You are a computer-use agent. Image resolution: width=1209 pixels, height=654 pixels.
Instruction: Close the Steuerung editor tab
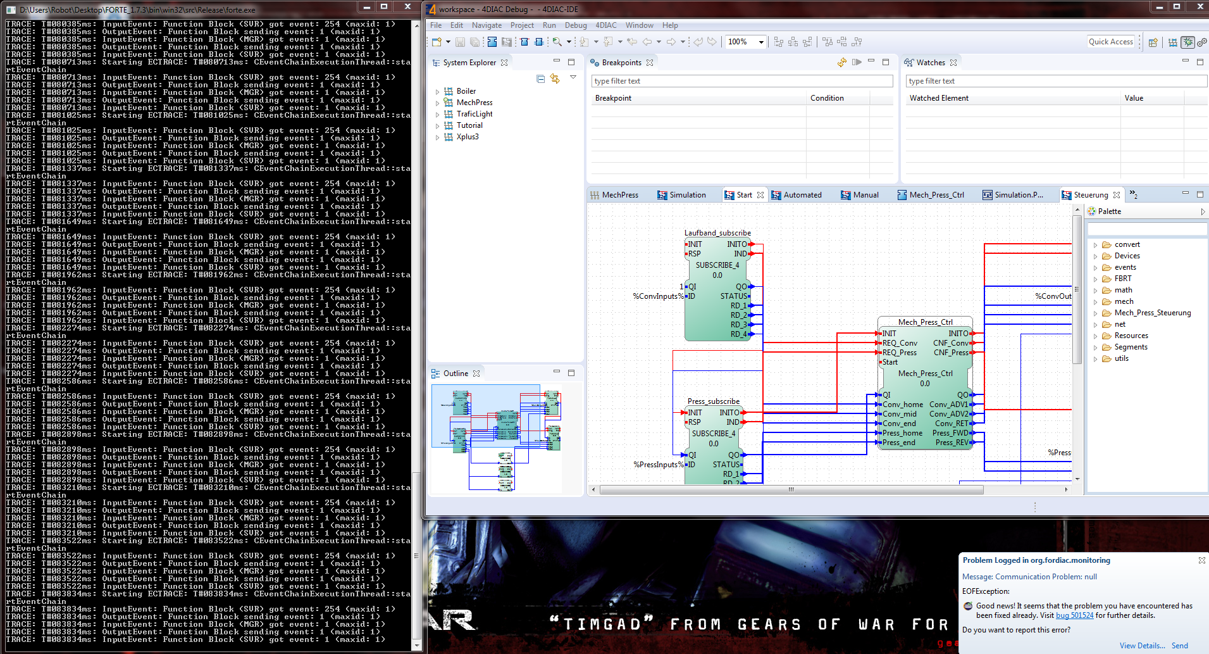(1117, 195)
